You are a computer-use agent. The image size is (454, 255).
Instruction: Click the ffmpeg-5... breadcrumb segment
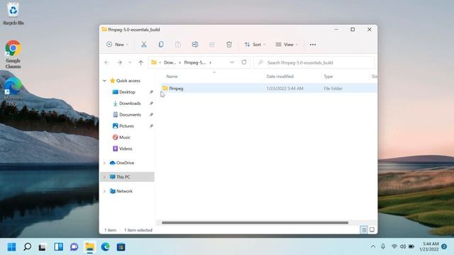pos(195,62)
